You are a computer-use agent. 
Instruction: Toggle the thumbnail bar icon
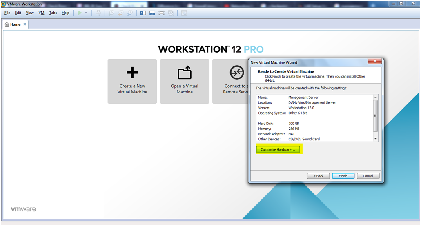click(152, 13)
